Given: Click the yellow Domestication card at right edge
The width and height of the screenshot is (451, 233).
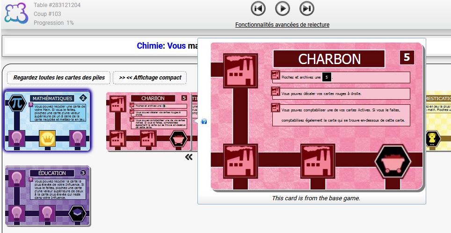Looking at the screenshot, I should tap(438, 121).
